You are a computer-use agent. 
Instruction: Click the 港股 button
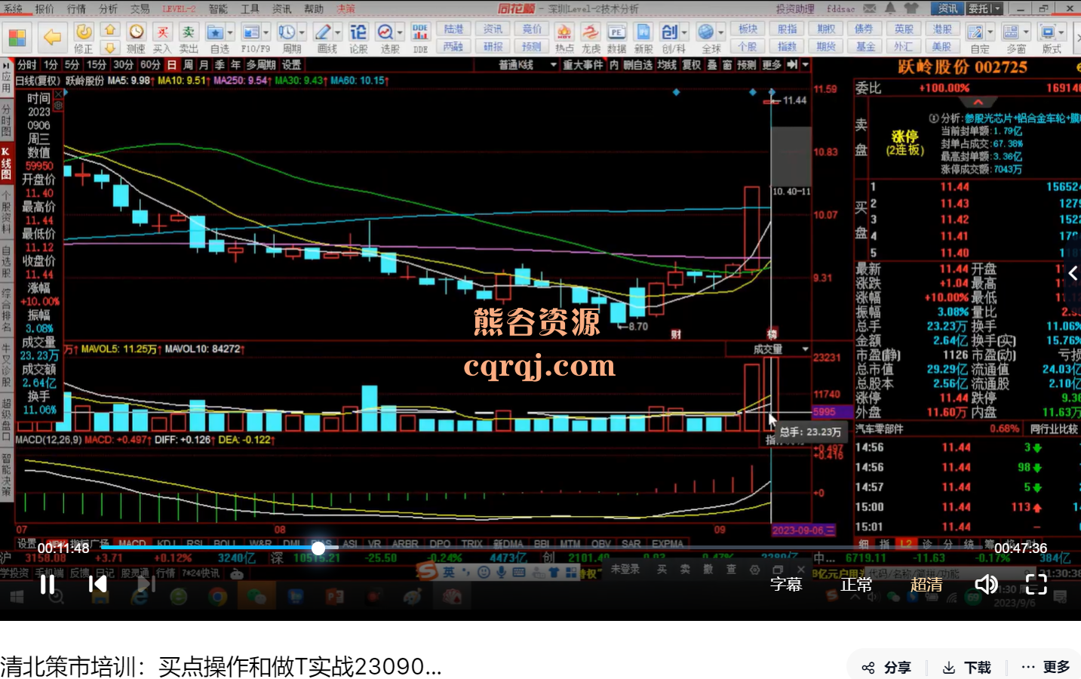942,29
